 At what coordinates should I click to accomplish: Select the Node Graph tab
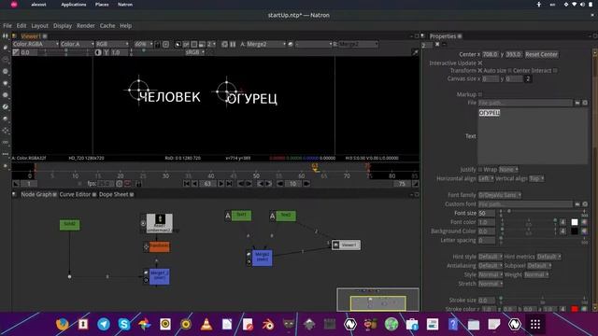[x=36, y=194]
